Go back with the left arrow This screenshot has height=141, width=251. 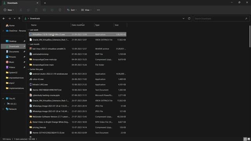pyautogui.click(x=4, y=18)
